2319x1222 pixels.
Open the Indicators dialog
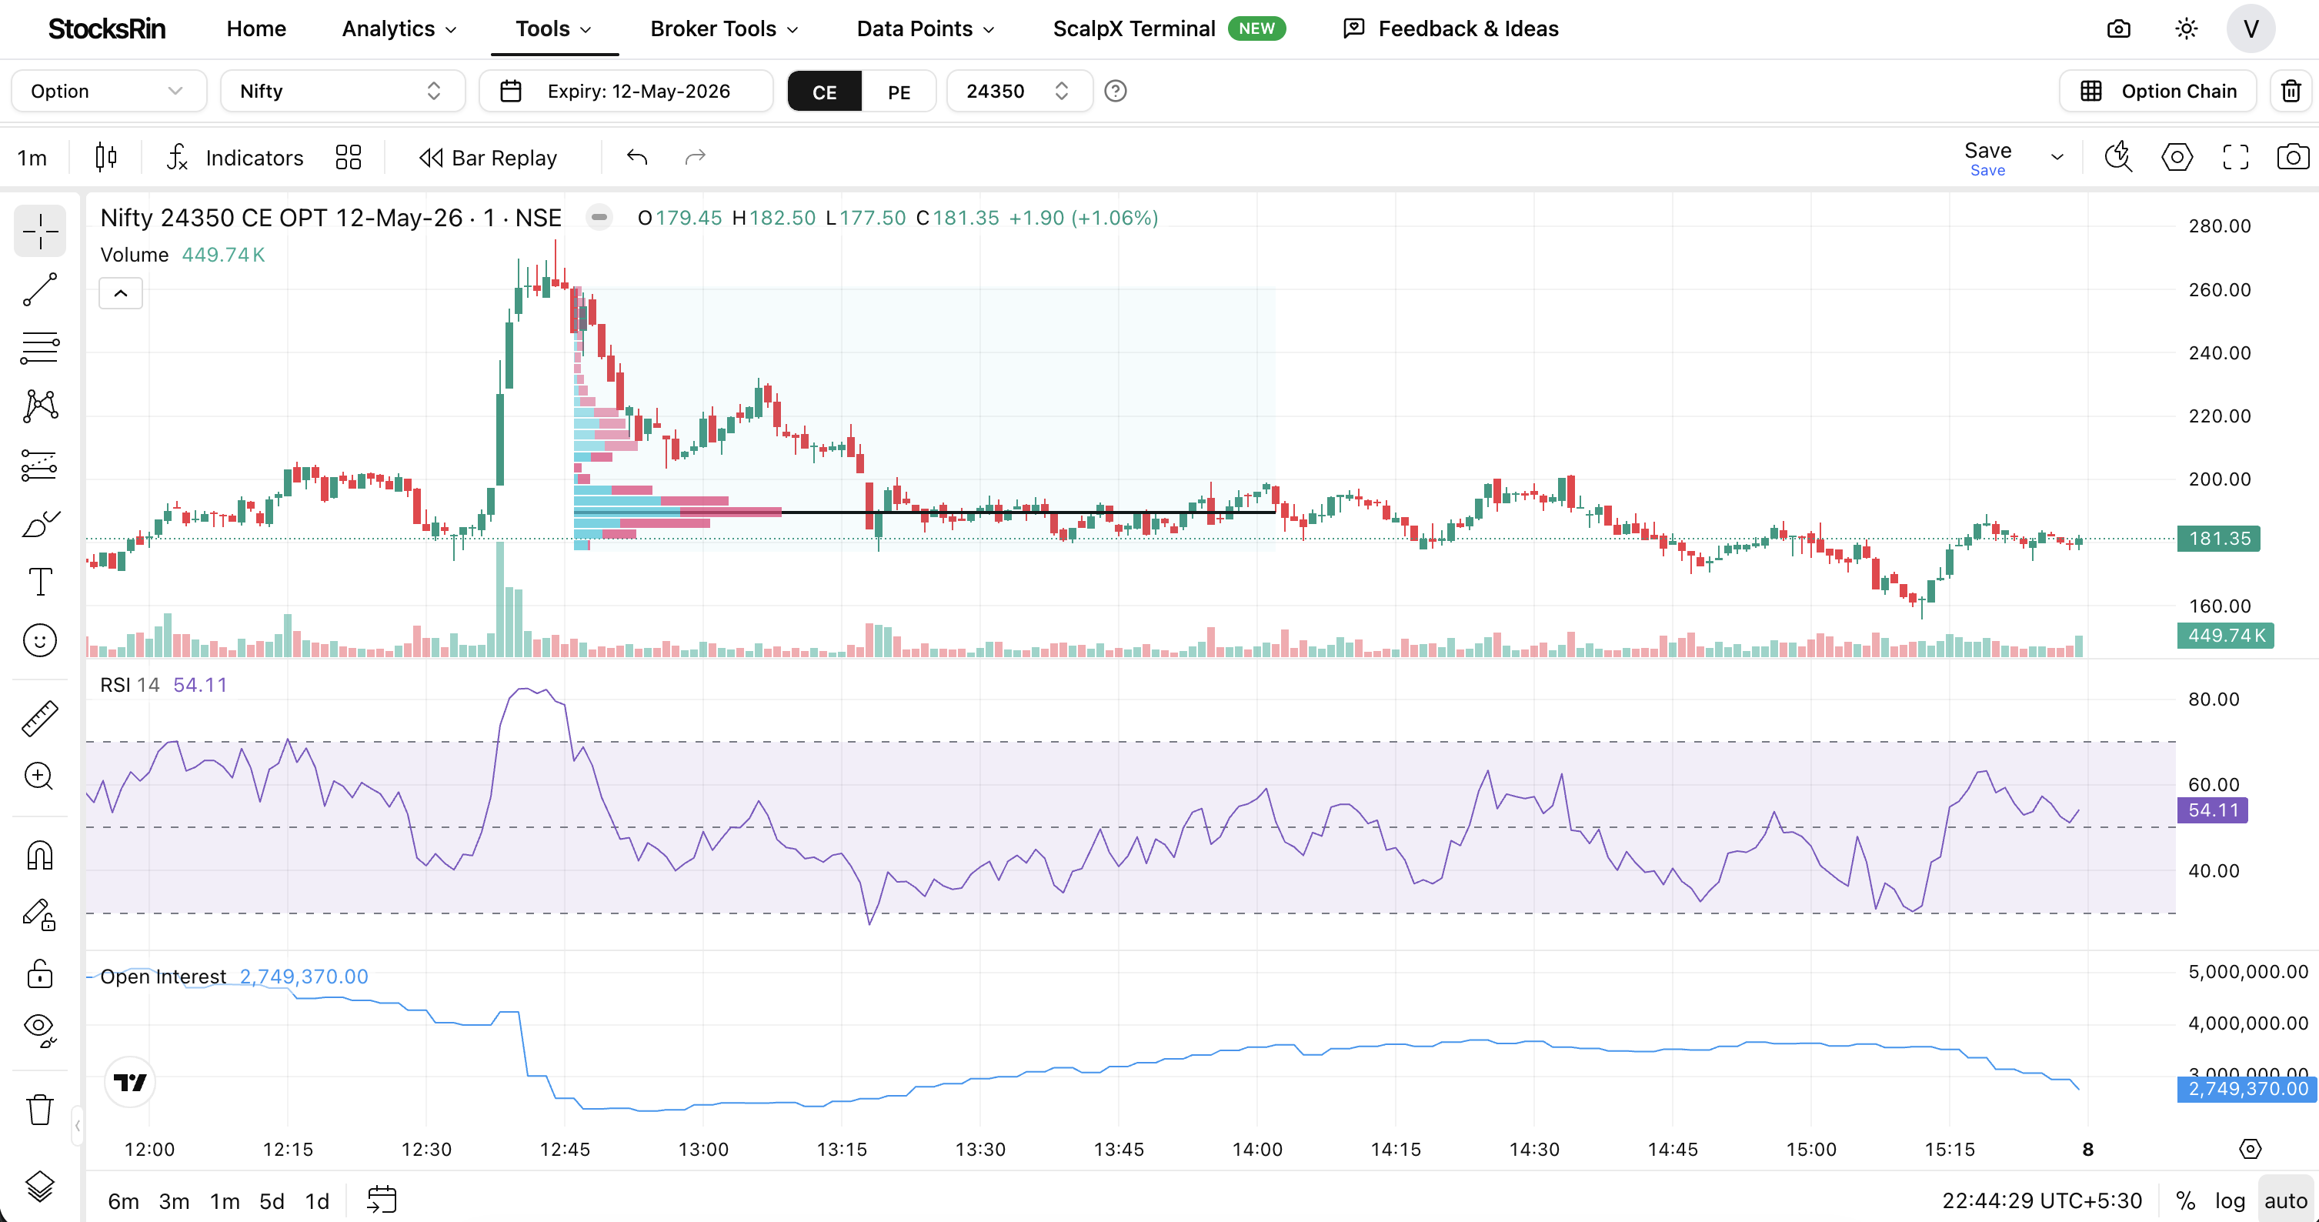pos(235,158)
